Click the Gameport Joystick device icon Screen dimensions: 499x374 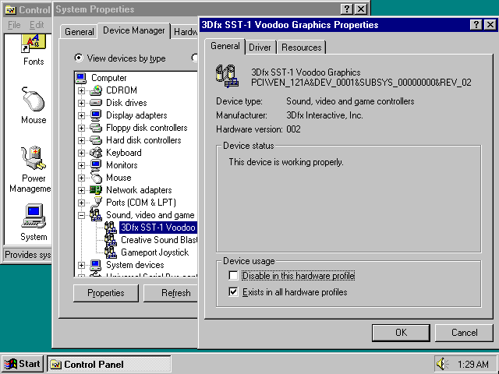111,252
